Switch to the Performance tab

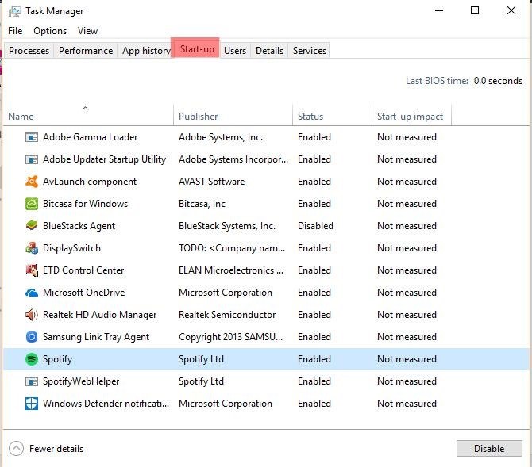click(x=86, y=51)
